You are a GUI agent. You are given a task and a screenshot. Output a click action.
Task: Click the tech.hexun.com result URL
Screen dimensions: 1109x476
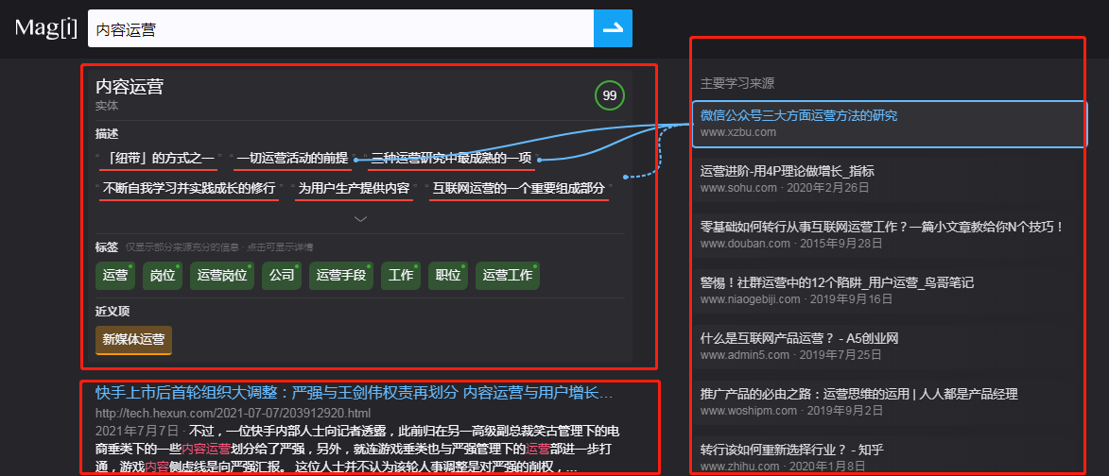(x=233, y=413)
